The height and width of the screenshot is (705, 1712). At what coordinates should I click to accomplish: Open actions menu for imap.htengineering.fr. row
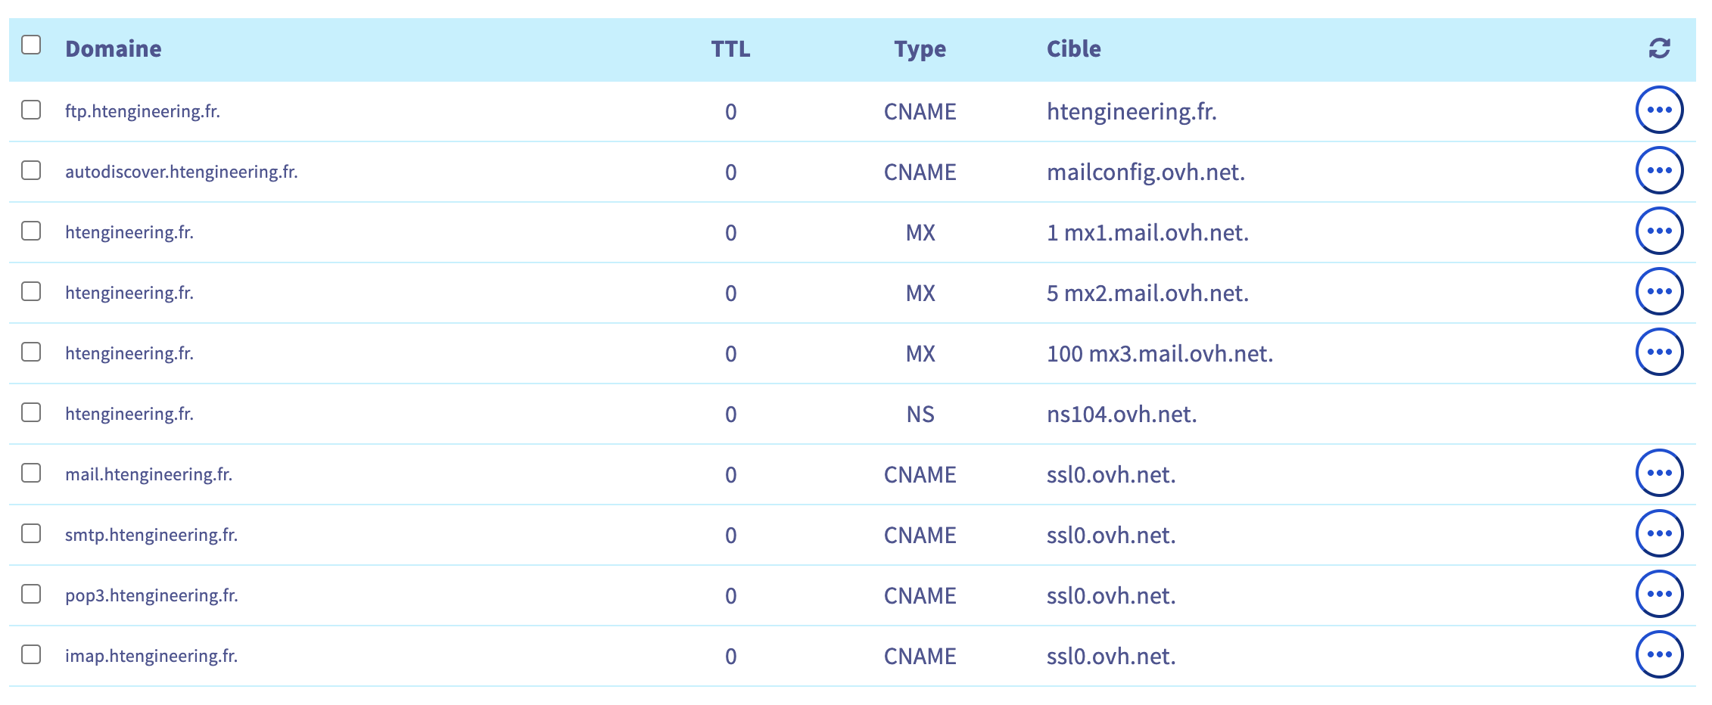click(x=1659, y=654)
